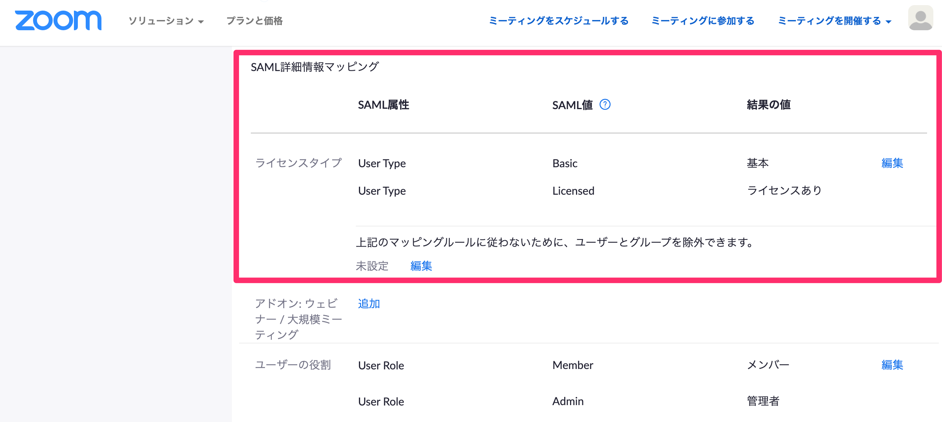
Task: Click the SAML値 column header
Action: click(x=572, y=105)
